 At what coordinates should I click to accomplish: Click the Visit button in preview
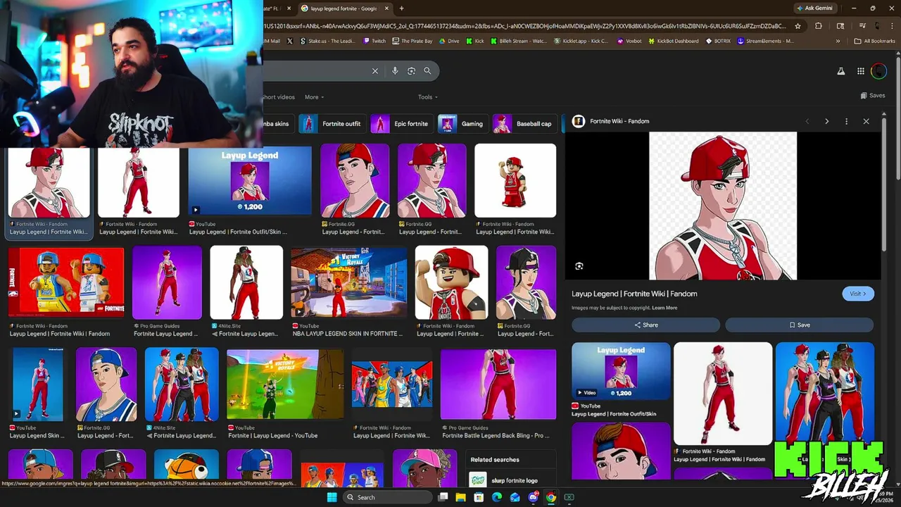858,294
